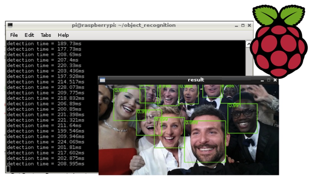This screenshot has height=183, width=311.
Task: Open the Help menu in terminal
Action: (x=63, y=35)
